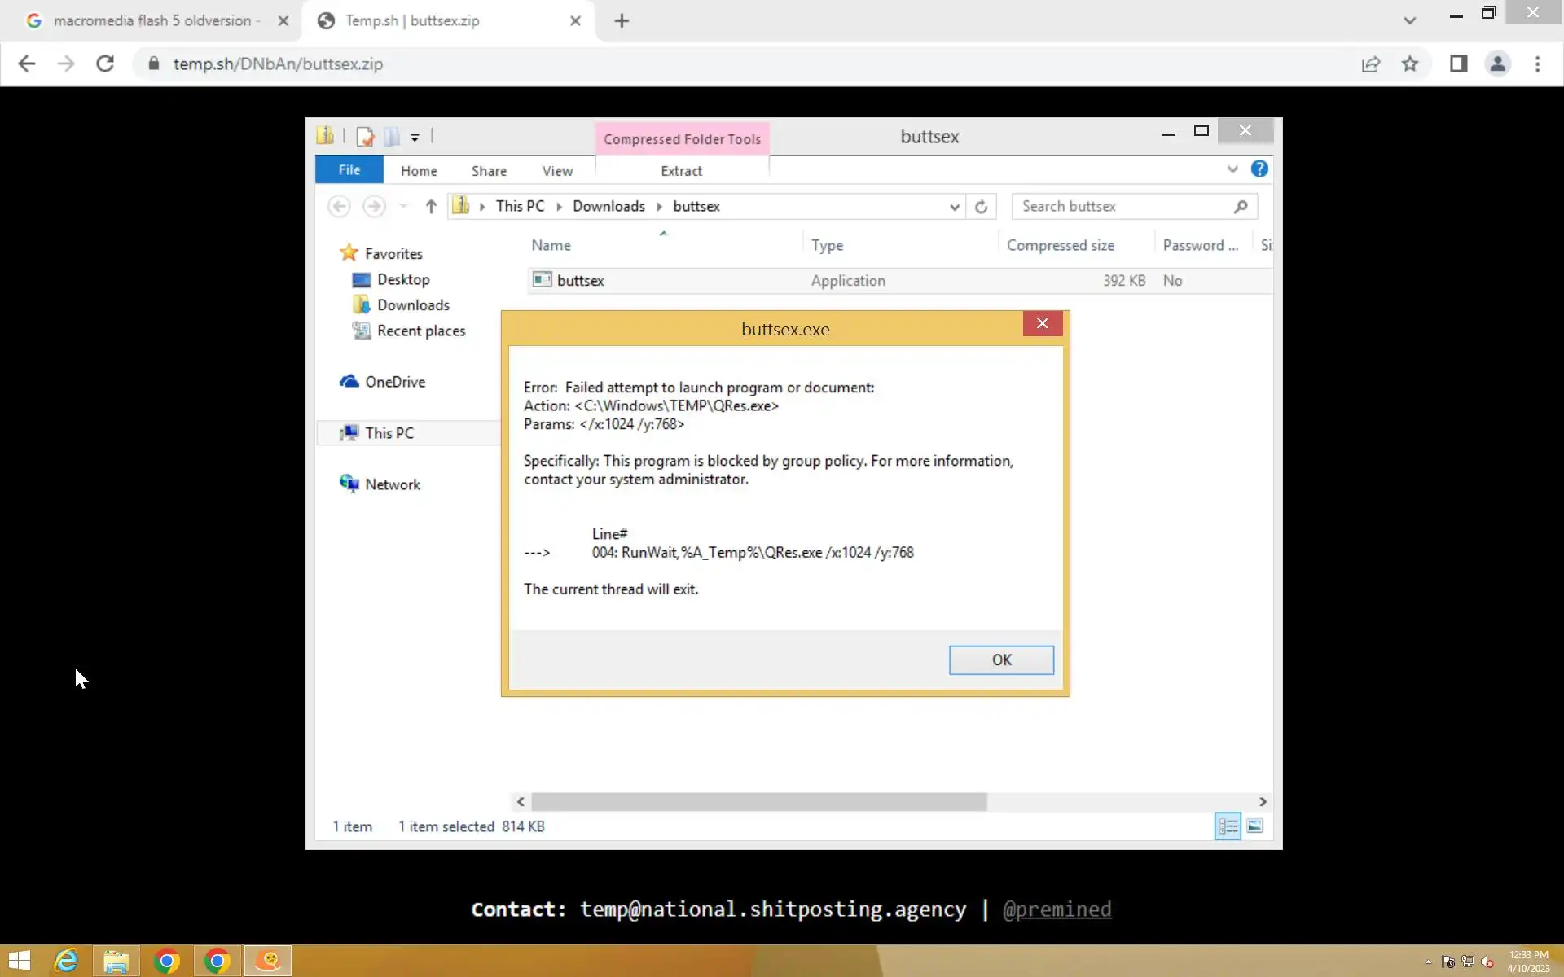Click the browser reload page icon
The height and width of the screenshot is (977, 1564).
point(105,64)
